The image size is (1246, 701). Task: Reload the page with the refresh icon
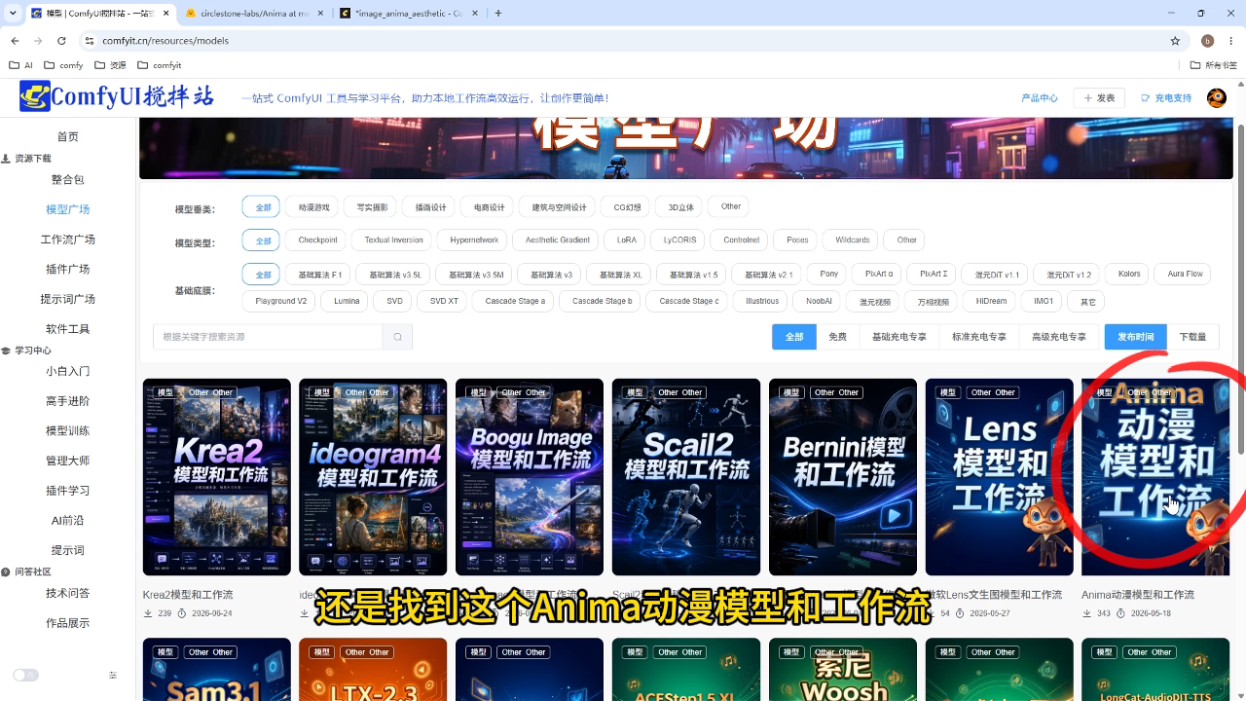61,41
